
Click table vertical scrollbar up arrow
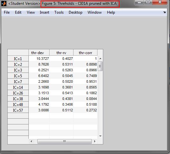click(x=100, y=59)
